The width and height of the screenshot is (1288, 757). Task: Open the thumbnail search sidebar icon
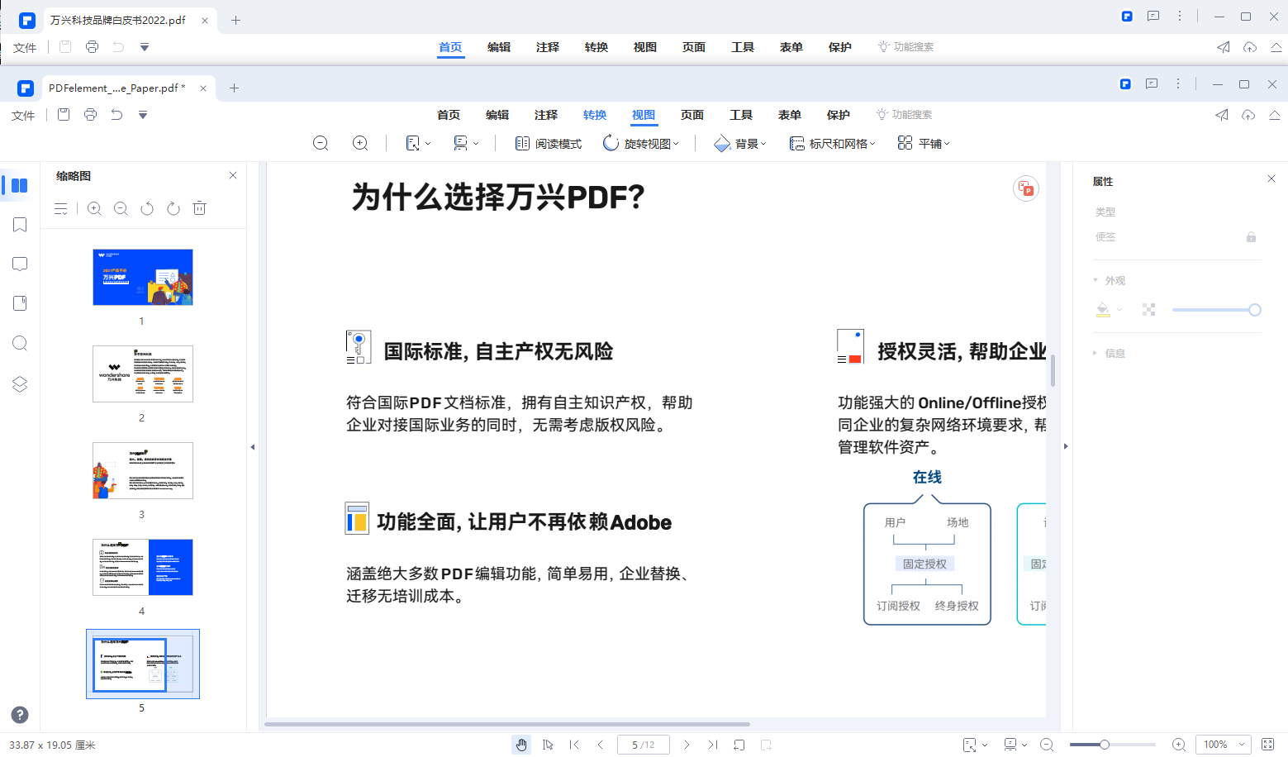click(x=20, y=343)
